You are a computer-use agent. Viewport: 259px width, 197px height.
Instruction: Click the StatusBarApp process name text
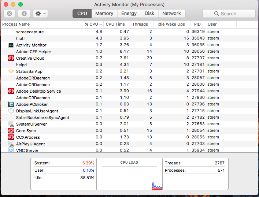[x=29, y=71]
